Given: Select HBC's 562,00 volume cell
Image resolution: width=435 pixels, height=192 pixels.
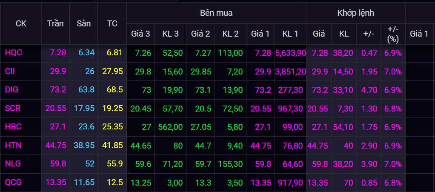Looking at the screenshot, I should (x=170, y=127).
